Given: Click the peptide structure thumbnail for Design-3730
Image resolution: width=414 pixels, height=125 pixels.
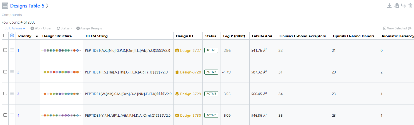Looking at the screenshot, I should [61, 116].
